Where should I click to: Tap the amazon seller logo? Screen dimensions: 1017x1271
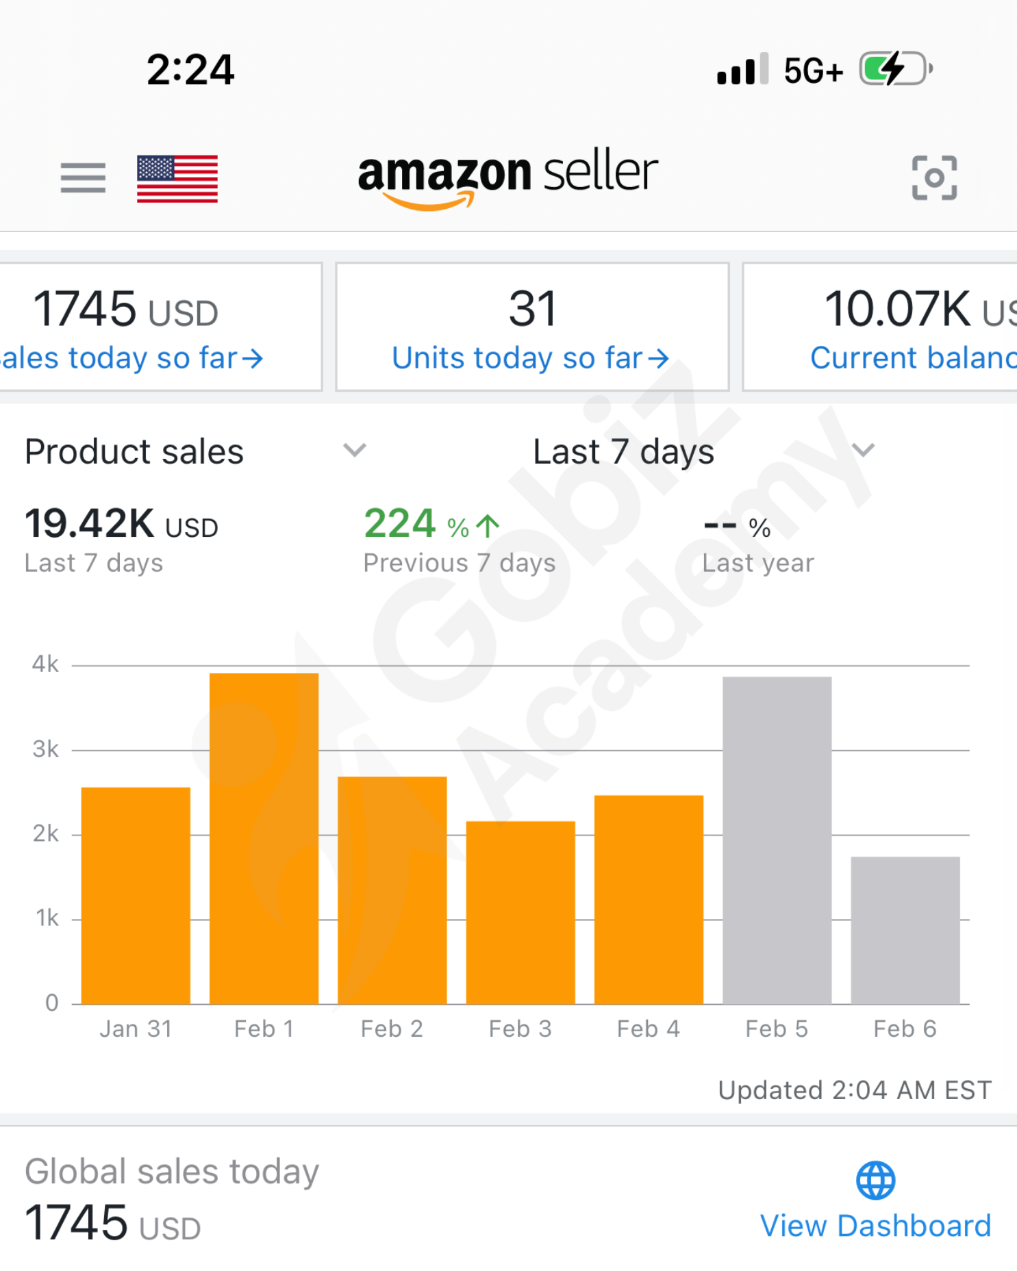[x=507, y=176]
